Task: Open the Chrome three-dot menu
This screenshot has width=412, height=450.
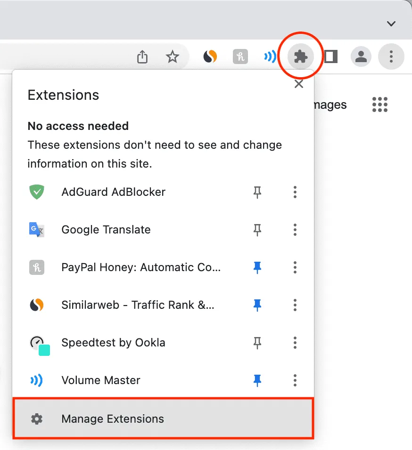Action: [391, 56]
